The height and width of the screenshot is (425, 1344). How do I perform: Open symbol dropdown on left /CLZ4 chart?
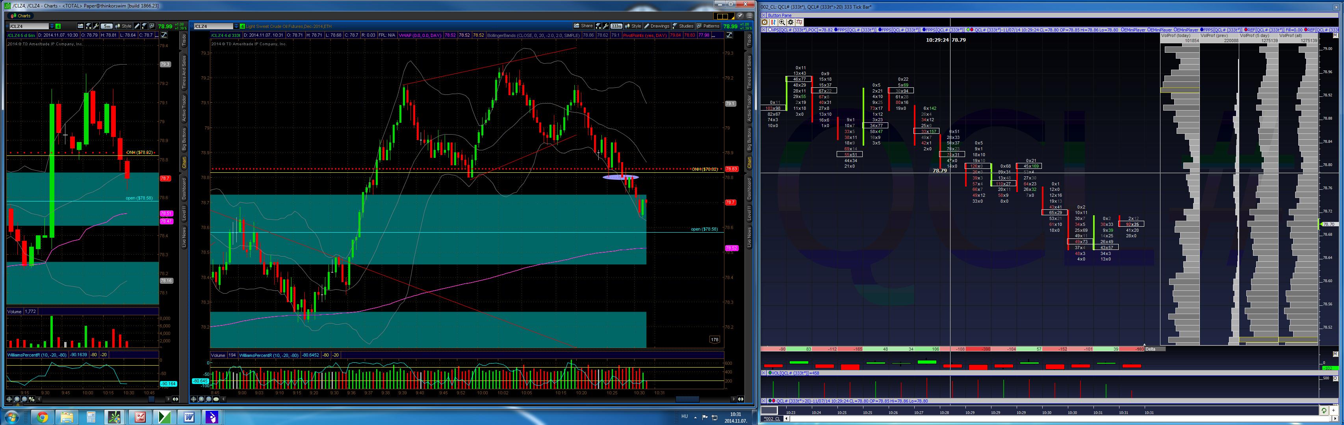coord(52,26)
